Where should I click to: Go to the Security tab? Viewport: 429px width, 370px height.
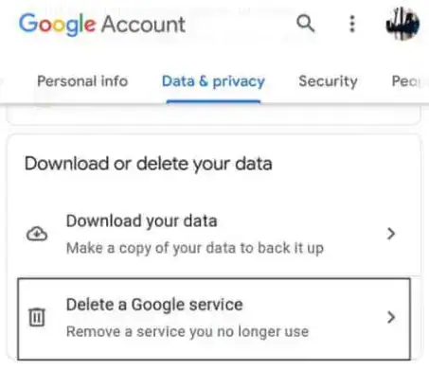328,81
